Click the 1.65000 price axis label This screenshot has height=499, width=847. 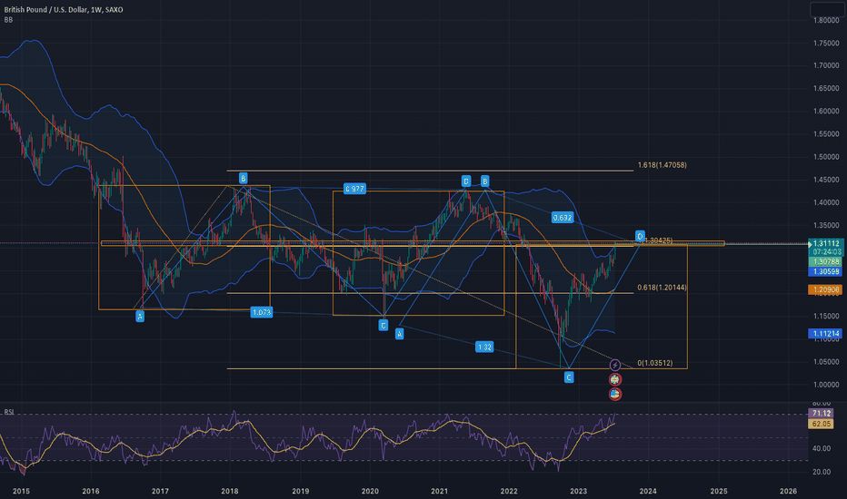click(826, 89)
